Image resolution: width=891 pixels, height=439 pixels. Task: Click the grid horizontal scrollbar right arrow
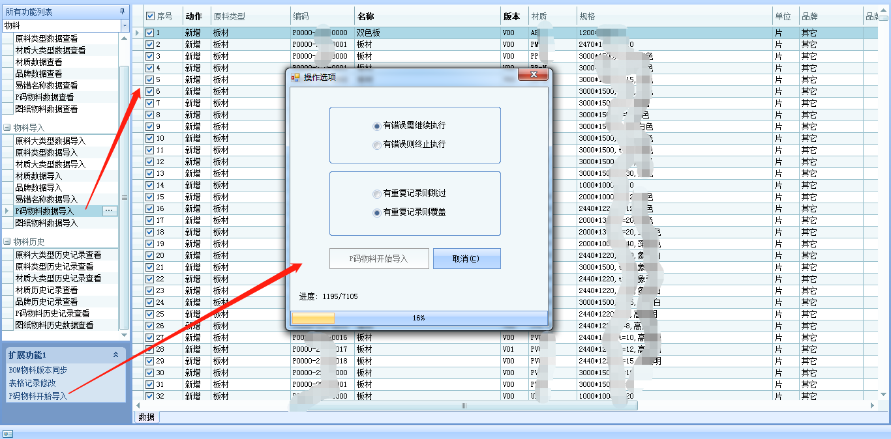click(873, 405)
